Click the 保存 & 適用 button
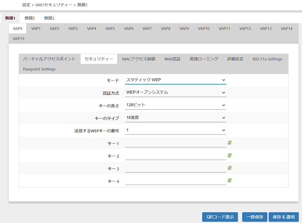This screenshot has height=223, width=302. [284, 217]
